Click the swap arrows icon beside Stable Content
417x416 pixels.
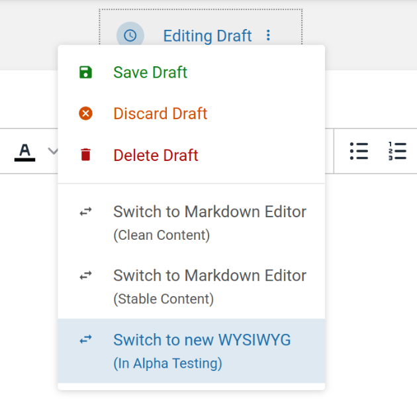pyautogui.click(x=85, y=276)
